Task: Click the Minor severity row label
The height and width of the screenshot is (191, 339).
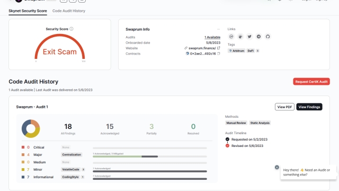Action: click(38, 170)
